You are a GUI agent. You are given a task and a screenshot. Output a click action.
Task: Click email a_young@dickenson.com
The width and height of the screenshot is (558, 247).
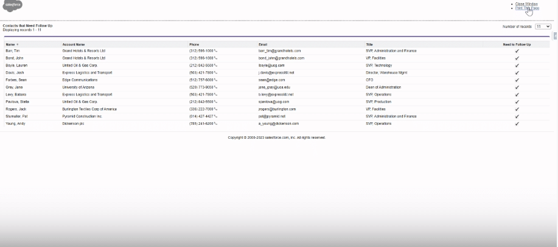[279, 123]
